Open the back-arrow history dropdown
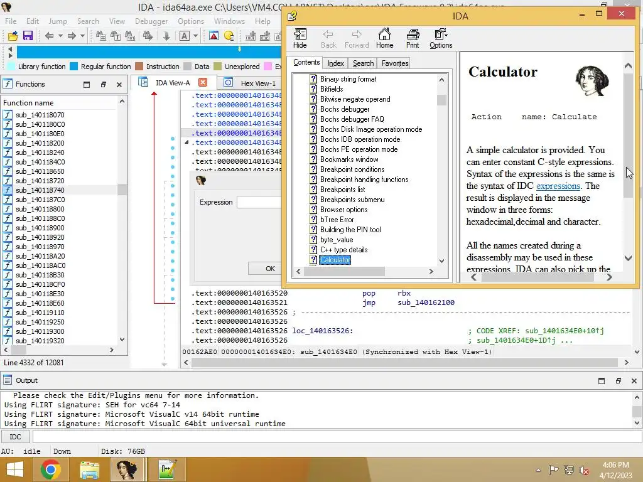643x482 pixels. (x=60, y=36)
